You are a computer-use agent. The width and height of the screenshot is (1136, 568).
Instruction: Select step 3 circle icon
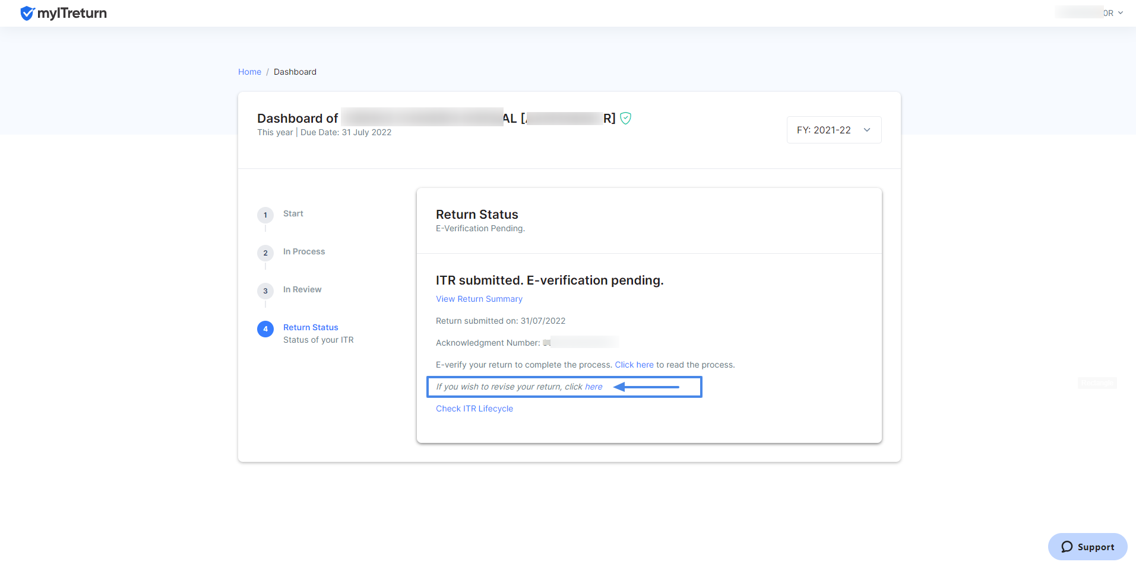tap(265, 291)
